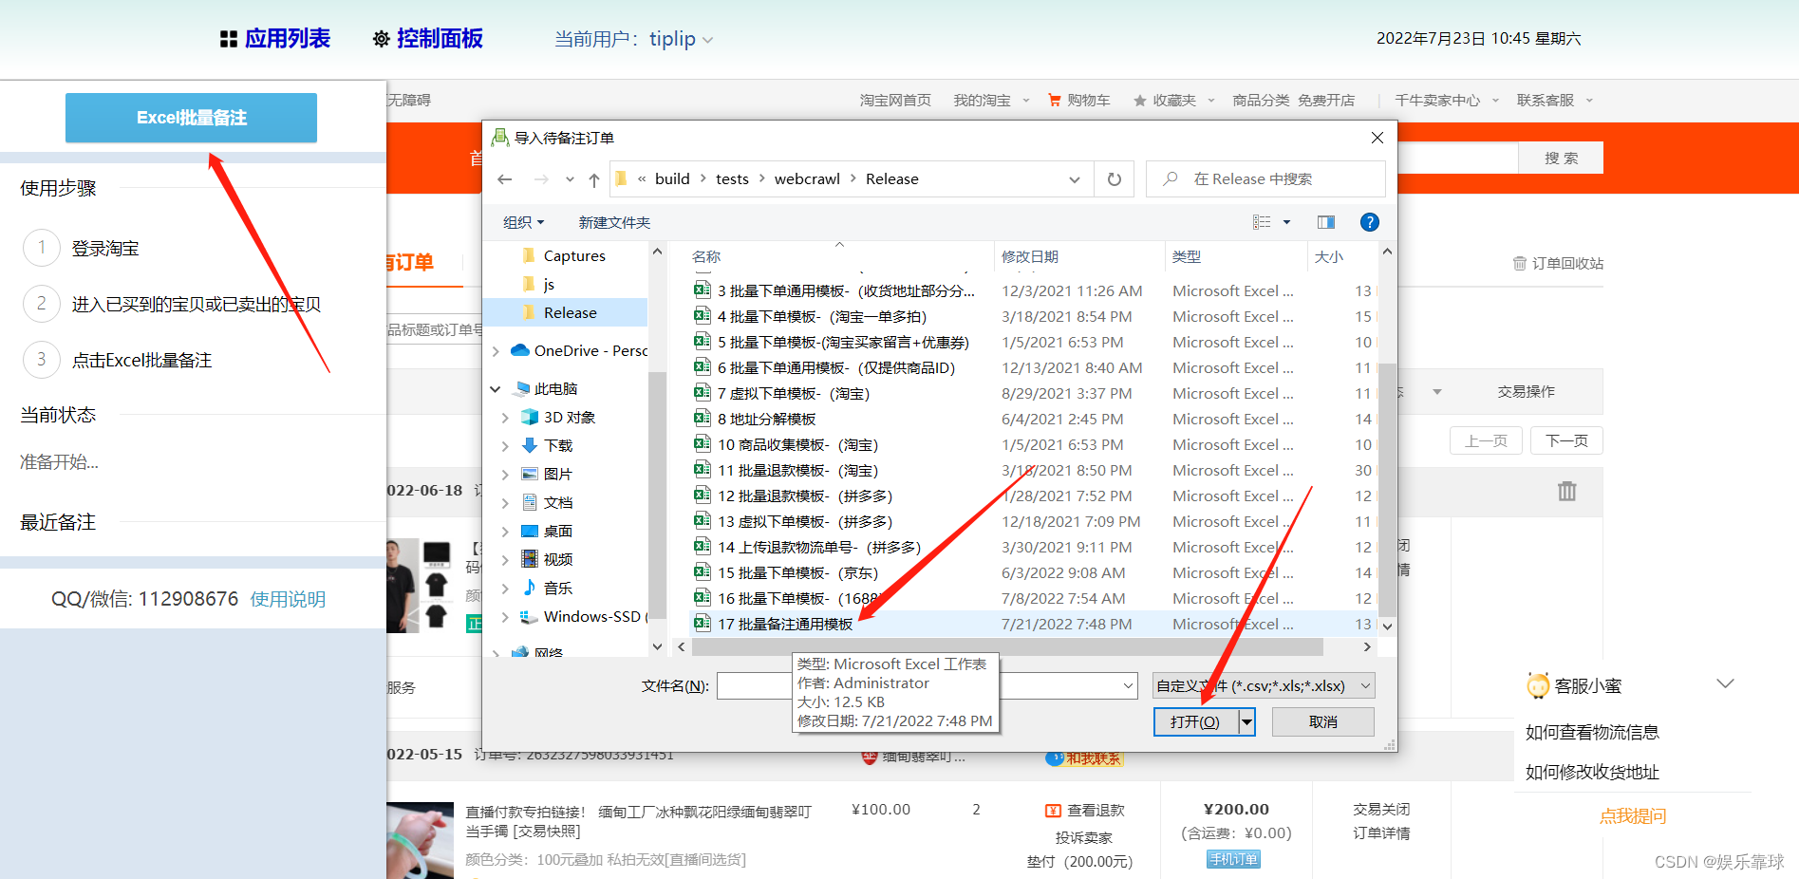Click the file list horizontal scrollbar
The height and width of the screenshot is (879, 1799).
pyautogui.click(x=1007, y=646)
